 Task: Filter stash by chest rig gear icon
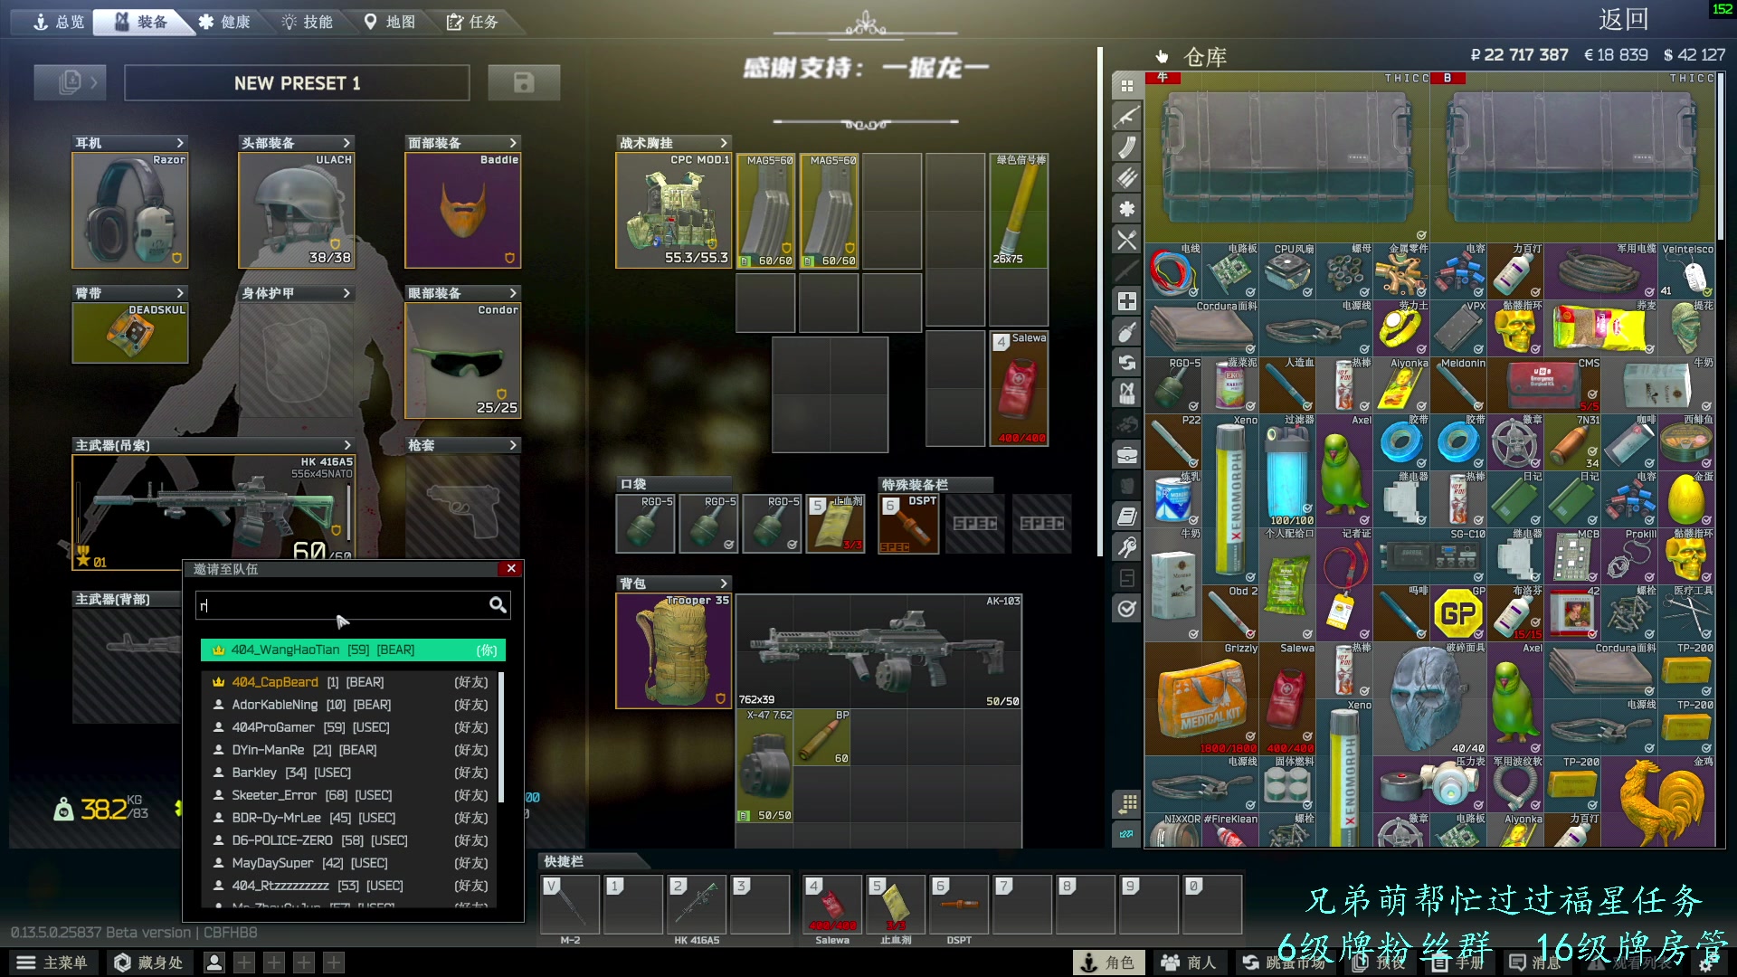tap(1126, 394)
